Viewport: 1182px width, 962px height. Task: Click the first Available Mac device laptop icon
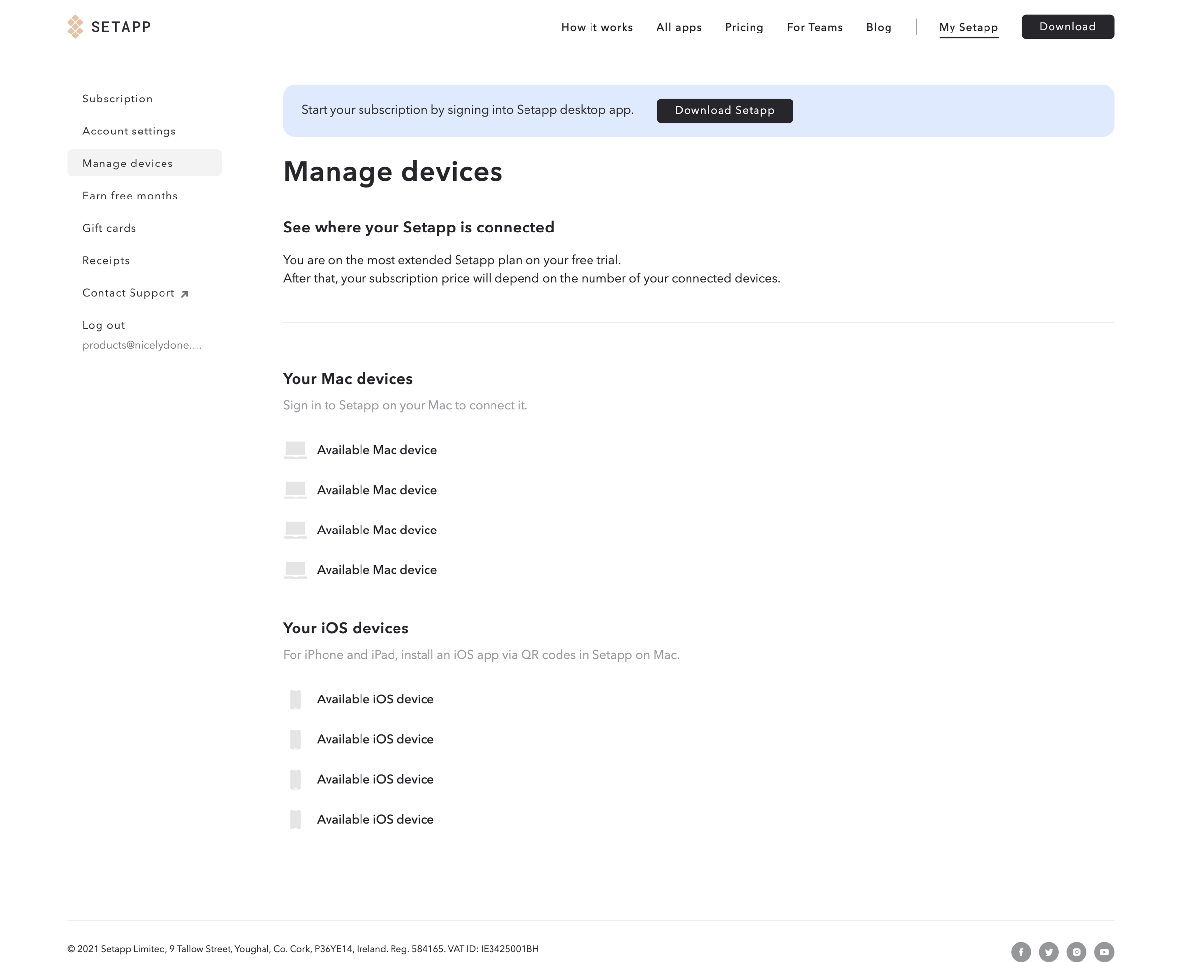295,450
